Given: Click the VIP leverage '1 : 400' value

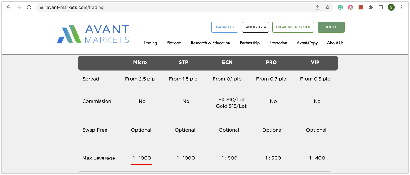Looking at the screenshot, I should (x=317, y=158).
